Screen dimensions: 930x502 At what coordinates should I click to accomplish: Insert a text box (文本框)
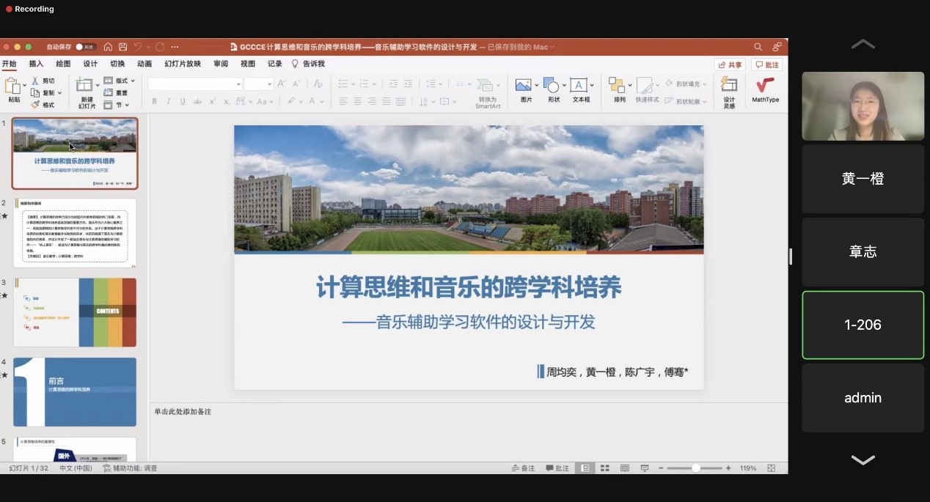[x=580, y=90]
